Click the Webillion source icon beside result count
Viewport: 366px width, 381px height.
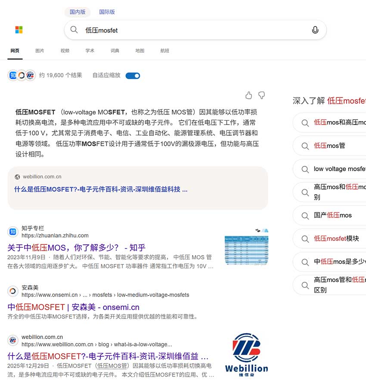[30, 75]
